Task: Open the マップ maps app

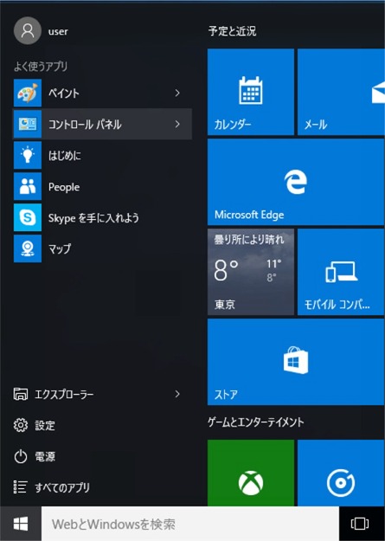Action: 28,248
